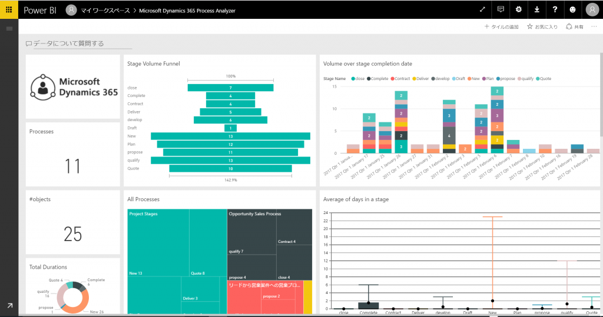The image size is (603, 317).
Task: Click Average of days in a stage title
Action: point(356,199)
